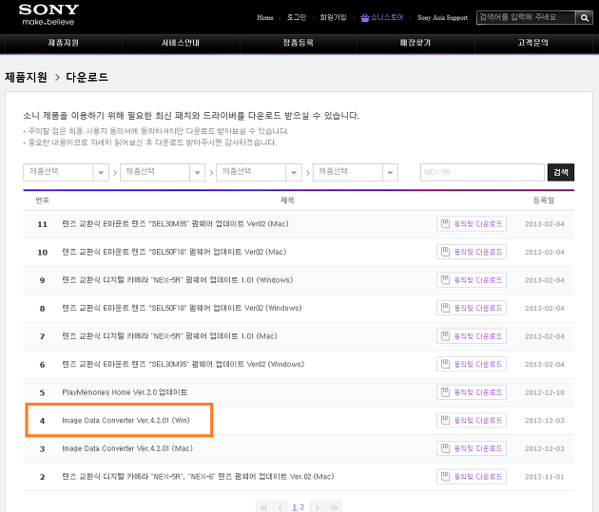Open the 매장찾기 main menu

click(415, 43)
